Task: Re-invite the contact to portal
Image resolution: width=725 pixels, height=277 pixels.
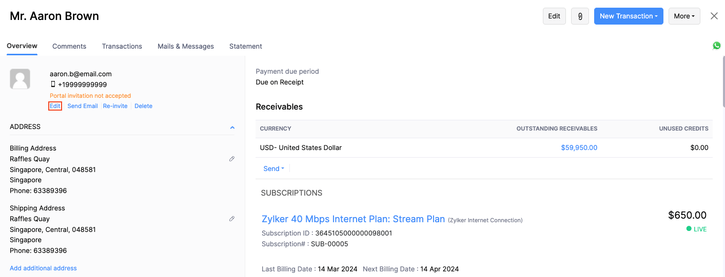Action: (115, 106)
